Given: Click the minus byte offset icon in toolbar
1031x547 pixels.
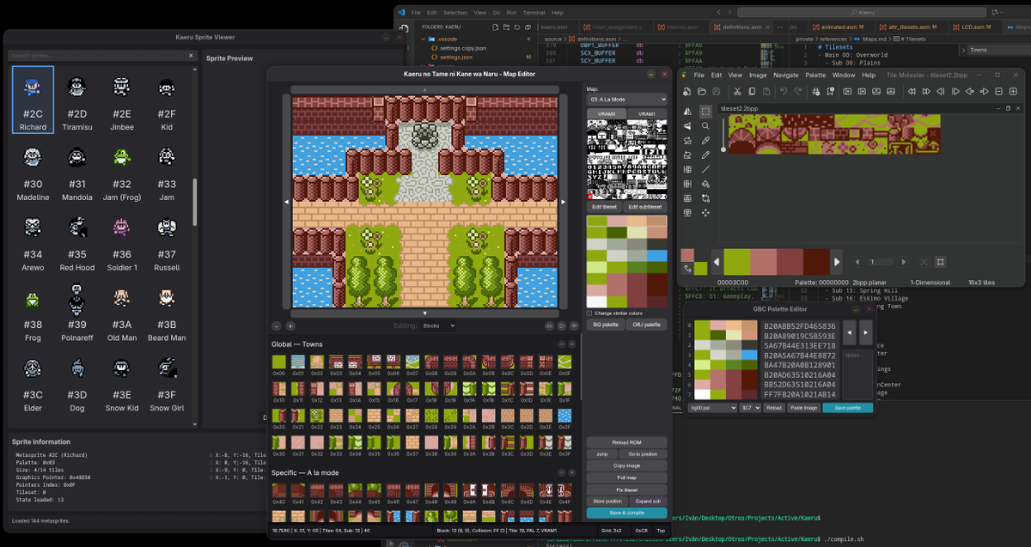Looking at the screenshot, I should [x=998, y=91].
